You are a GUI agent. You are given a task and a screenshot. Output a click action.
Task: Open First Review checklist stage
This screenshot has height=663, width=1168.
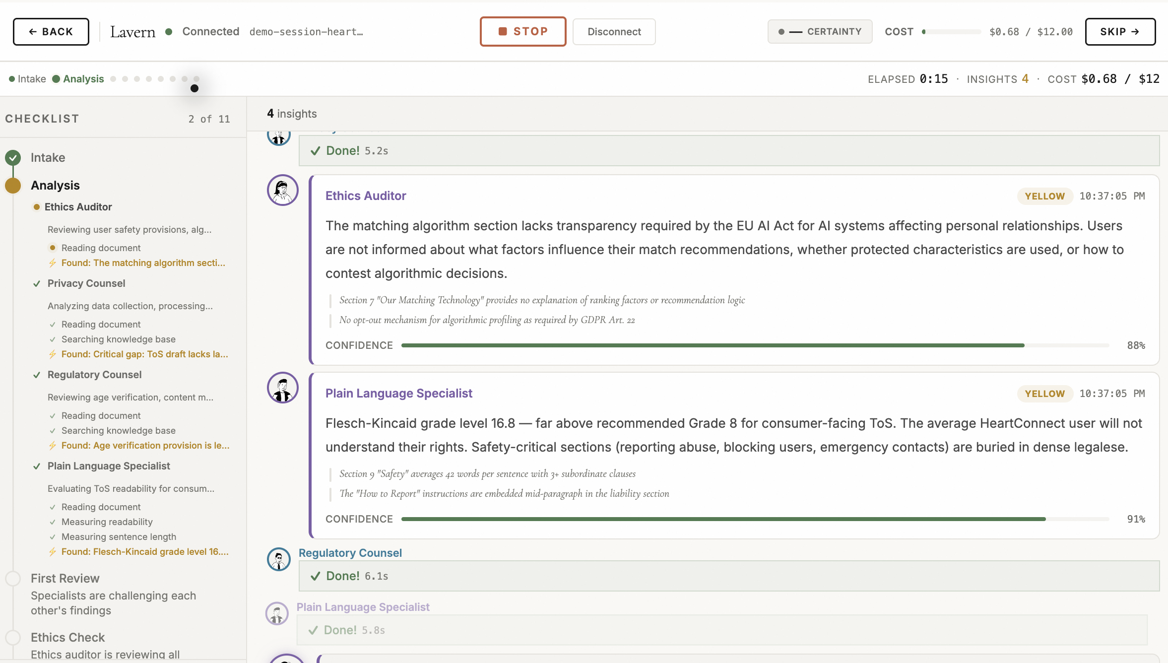coord(65,579)
